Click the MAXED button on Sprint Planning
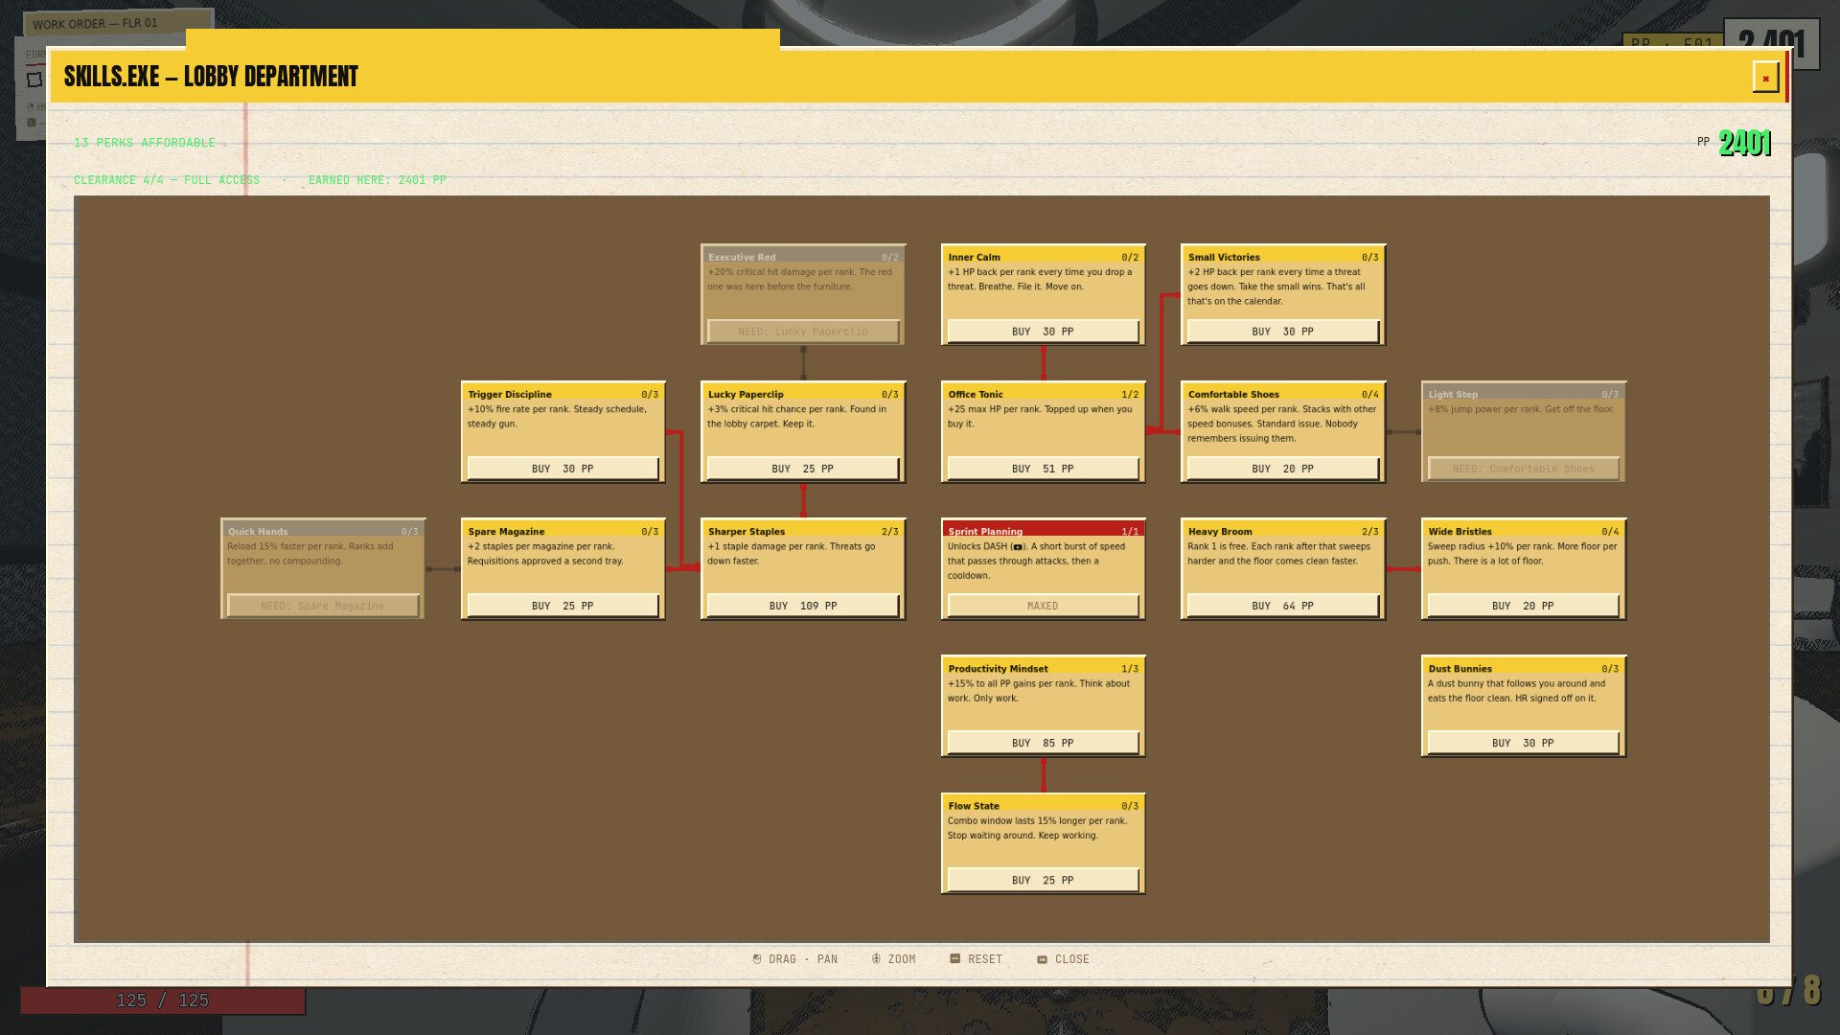 coord(1043,606)
